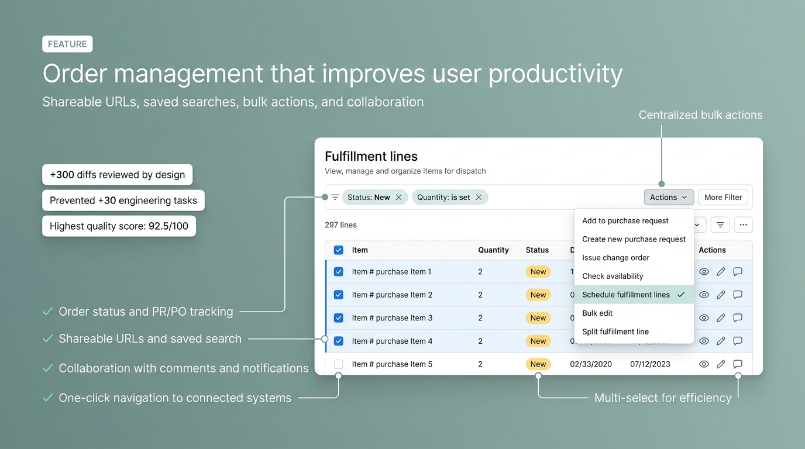Choose Create new purchase request
The height and width of the screenshot is (449, 805).
tap(634, 239)
